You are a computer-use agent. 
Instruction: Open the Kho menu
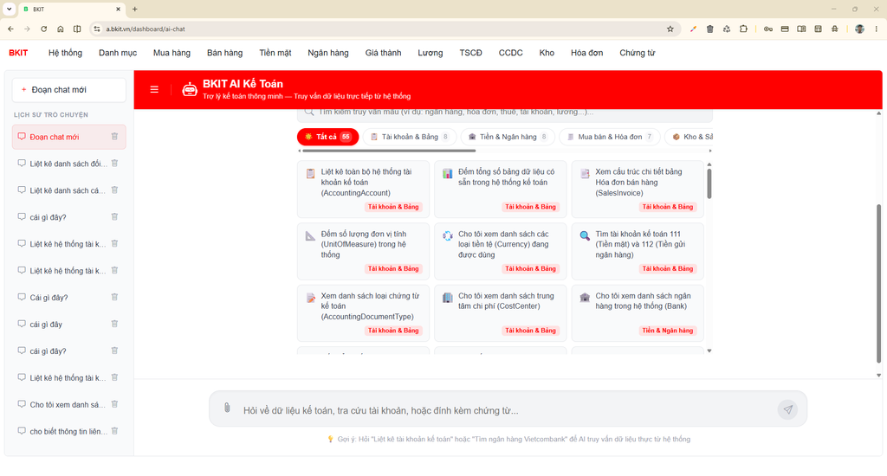pyautogui.click(x=547, y=53)
